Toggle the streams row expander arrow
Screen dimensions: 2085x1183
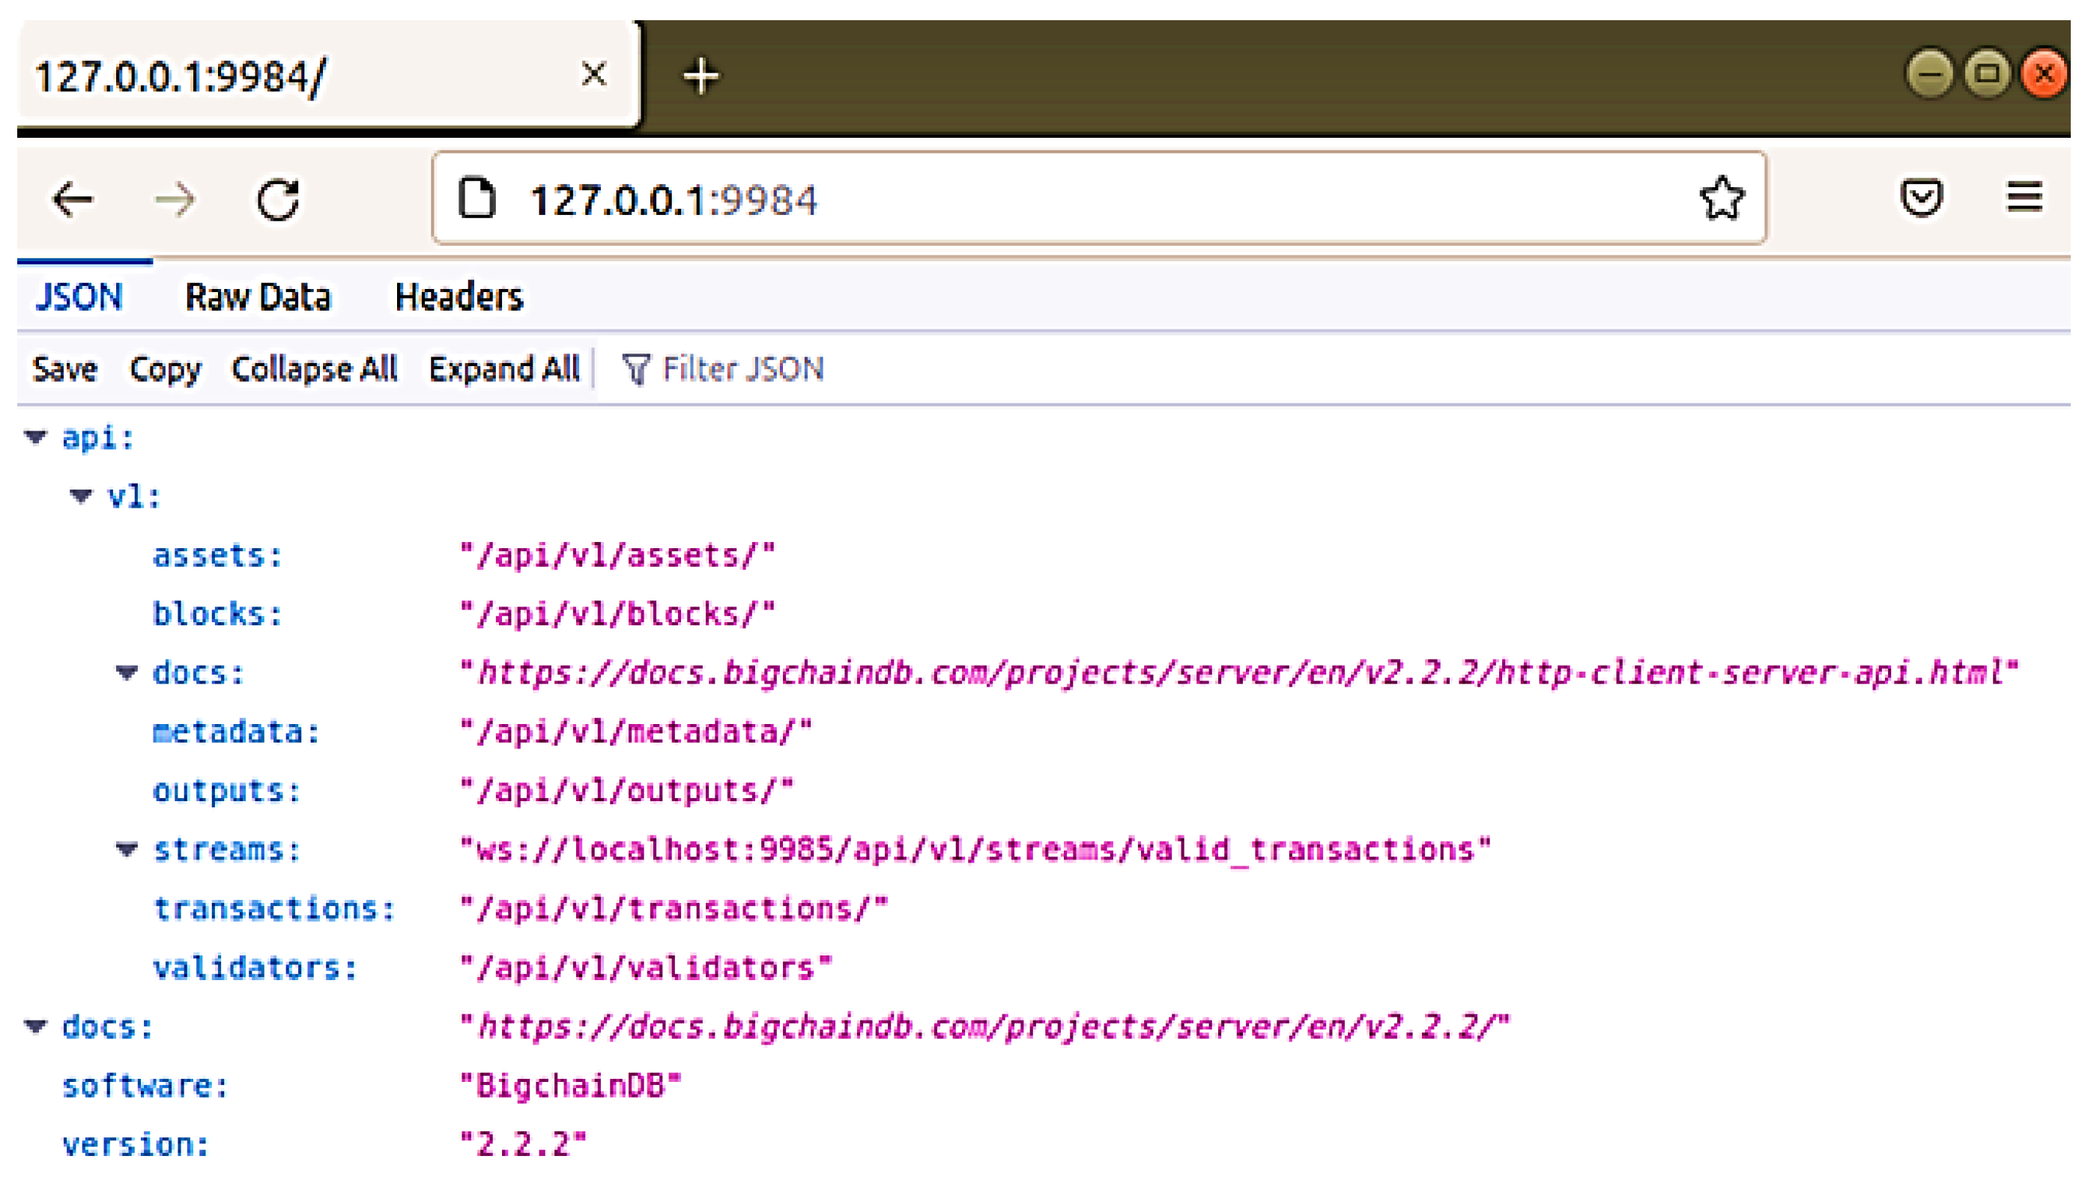click(127, 850)
